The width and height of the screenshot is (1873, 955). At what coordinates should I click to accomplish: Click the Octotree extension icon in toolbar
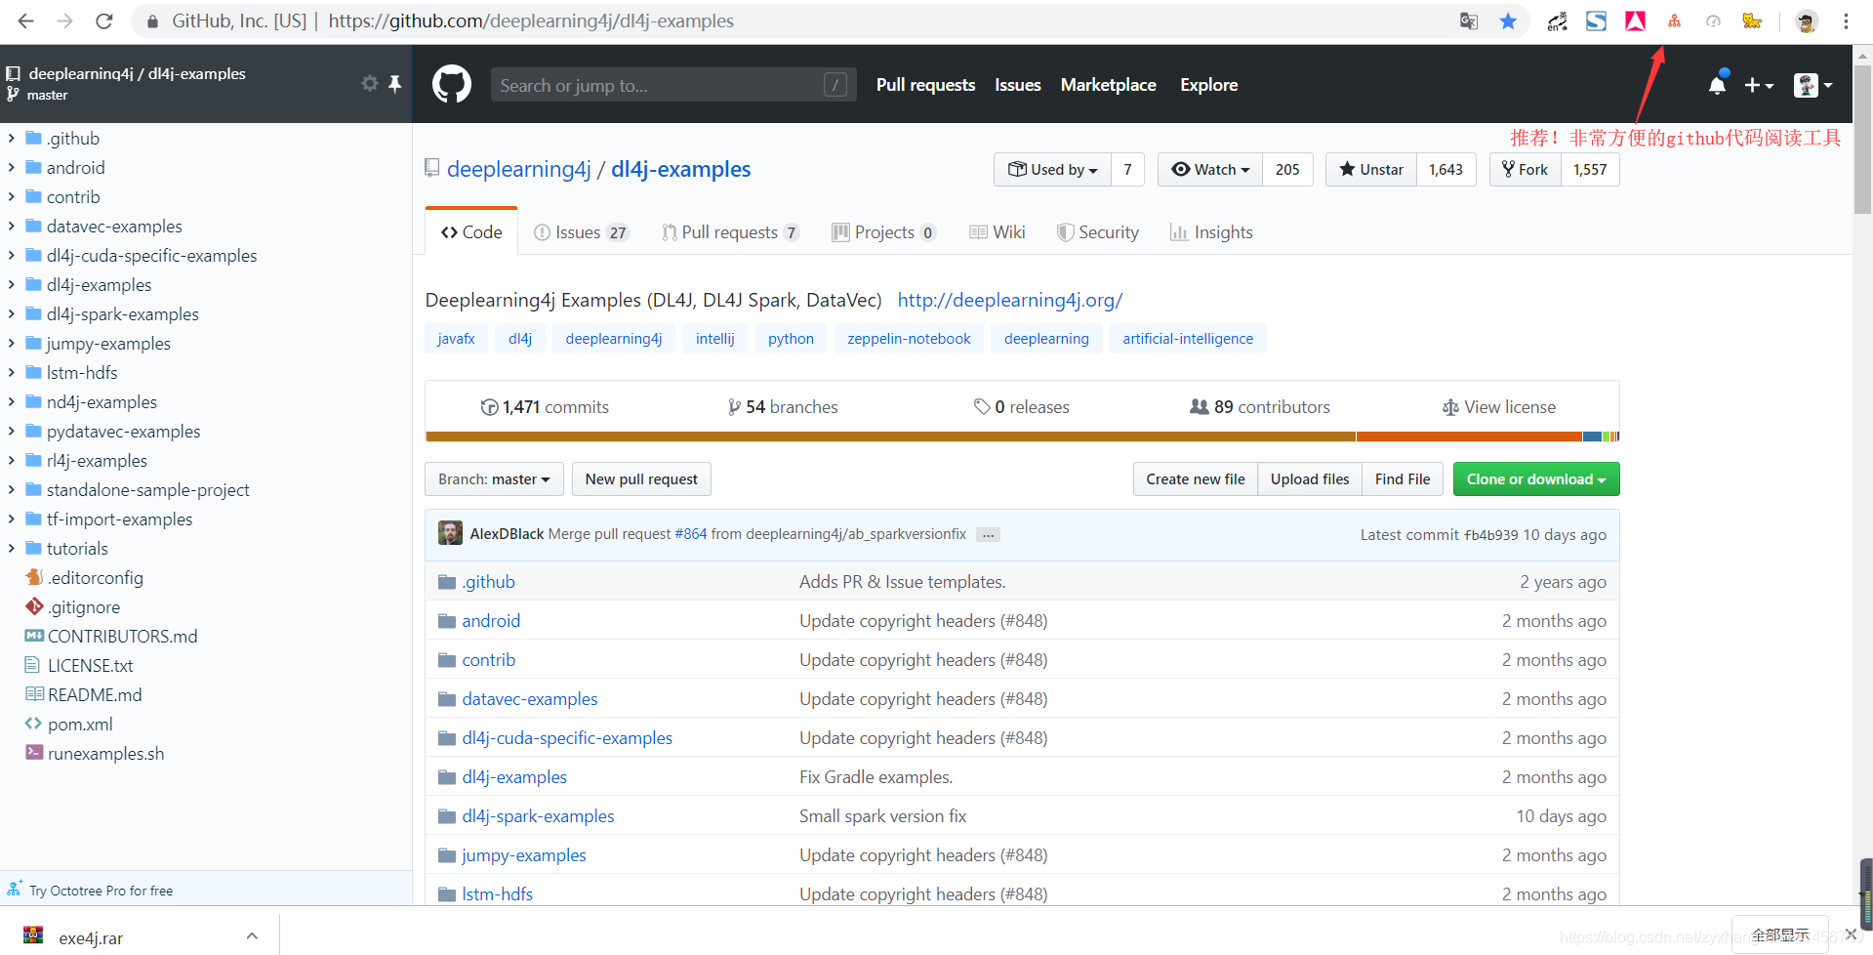pos(1674,21)
